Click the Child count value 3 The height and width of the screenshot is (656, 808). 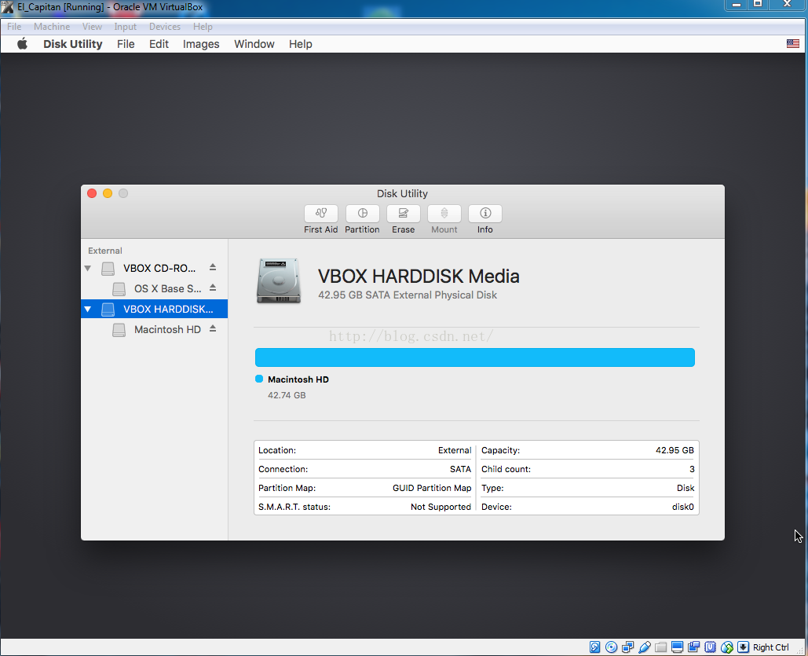(692, 469)
